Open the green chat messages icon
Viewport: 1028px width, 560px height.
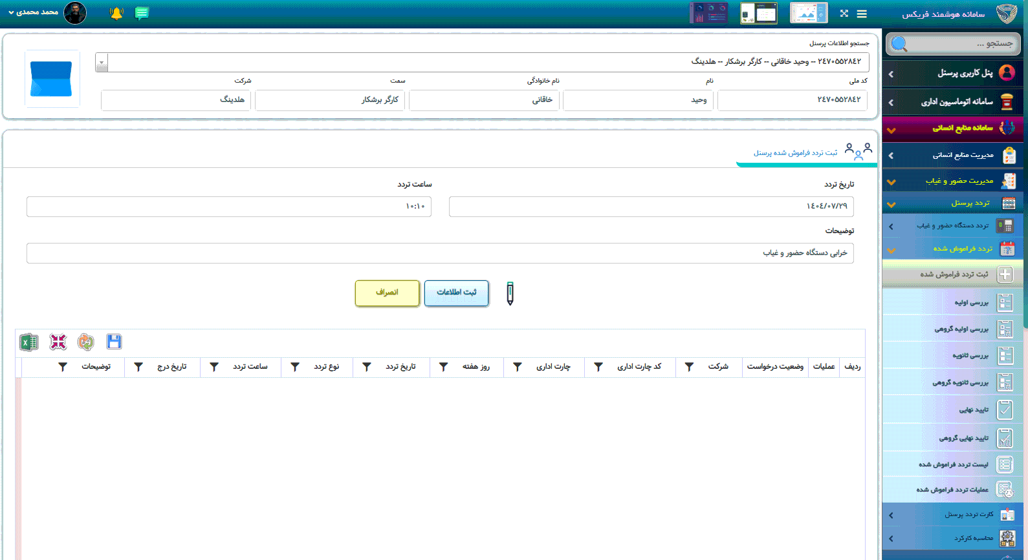click(x=142, y=14)
